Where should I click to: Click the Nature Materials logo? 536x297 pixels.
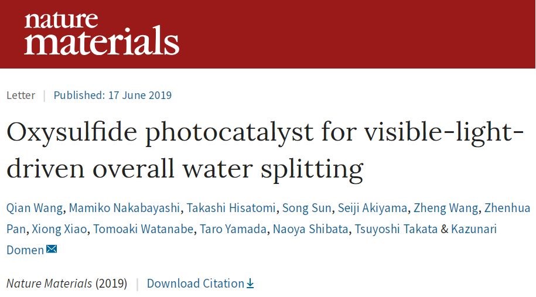[101, 33]
